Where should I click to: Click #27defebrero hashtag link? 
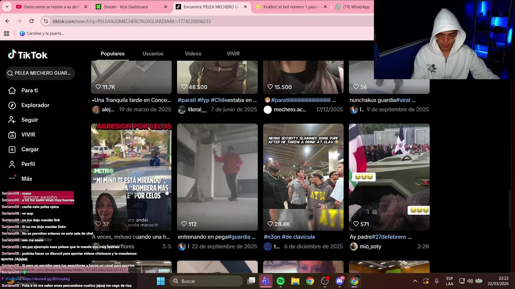389,237
